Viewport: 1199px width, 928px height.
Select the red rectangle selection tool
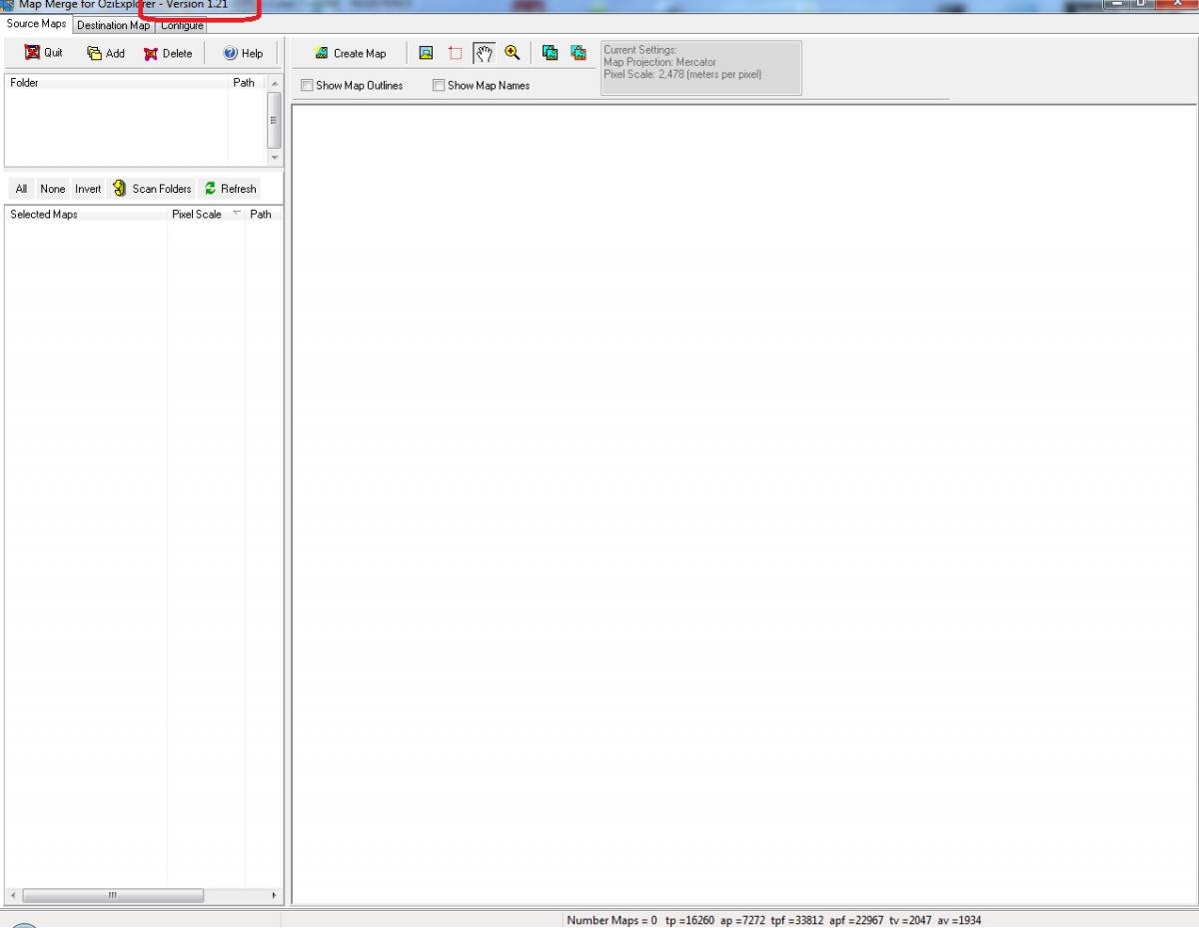455,54
